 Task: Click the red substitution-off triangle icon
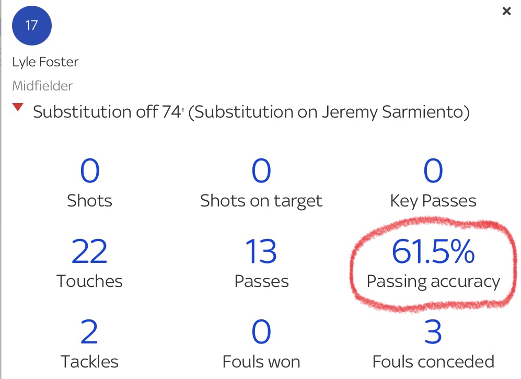coord(18,108)
